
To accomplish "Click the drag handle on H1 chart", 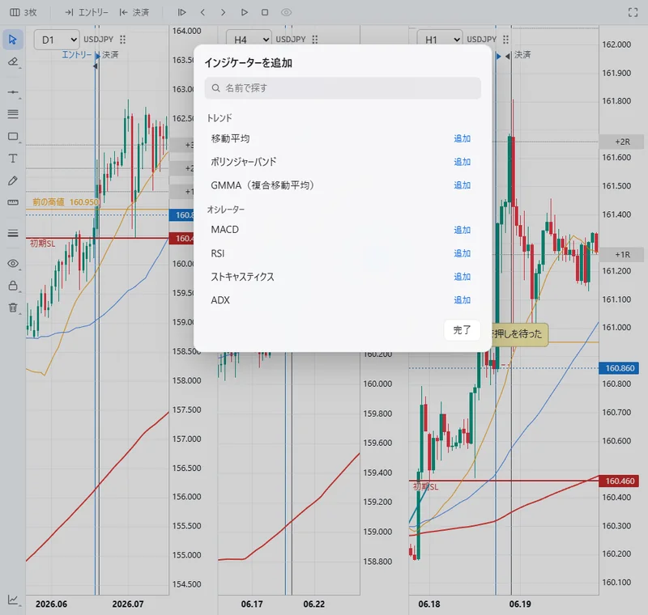I will (505, 40).
